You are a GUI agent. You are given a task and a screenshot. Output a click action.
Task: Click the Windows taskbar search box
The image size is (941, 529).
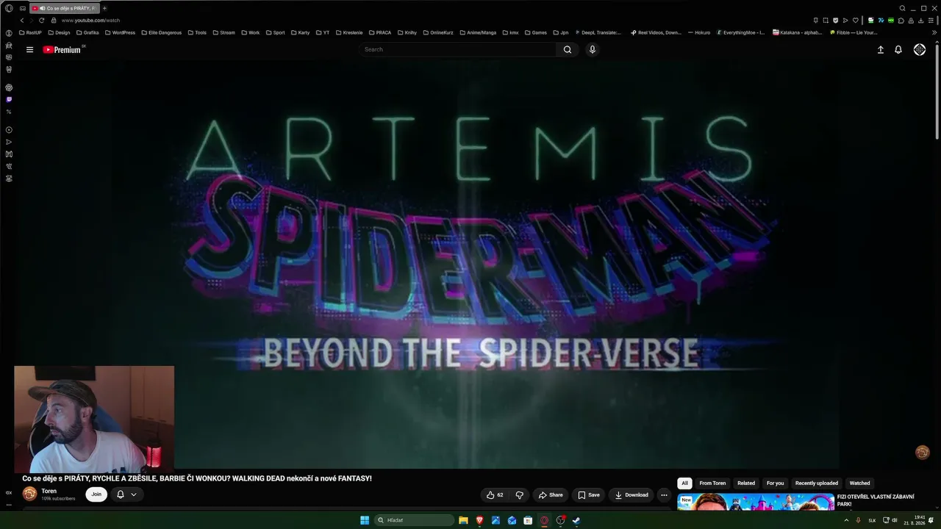[x=415, y=520]
